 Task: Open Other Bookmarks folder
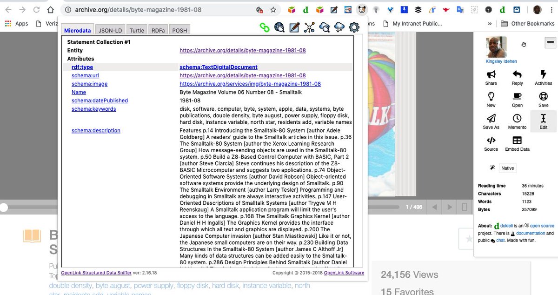[527, 23]
